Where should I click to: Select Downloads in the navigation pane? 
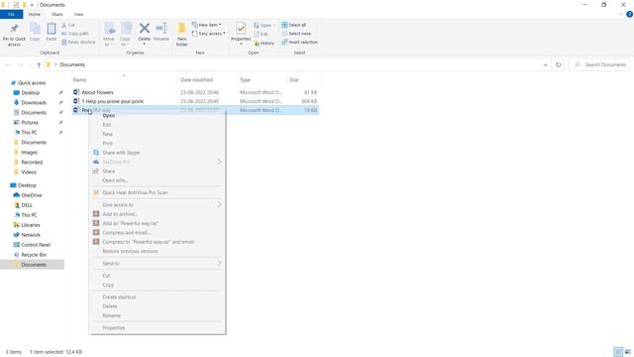[34, 103]
